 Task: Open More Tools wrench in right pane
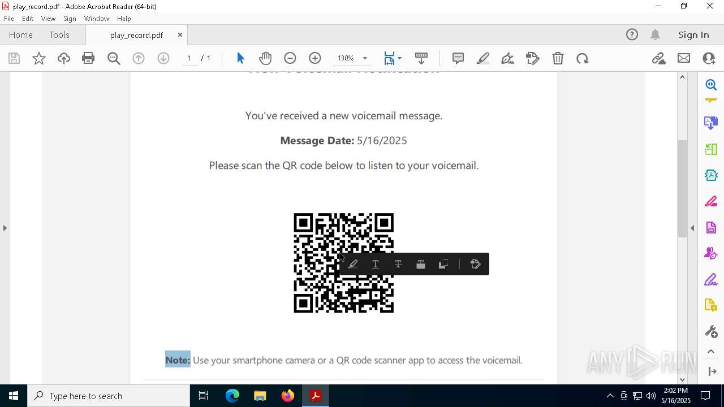point(711,331)
